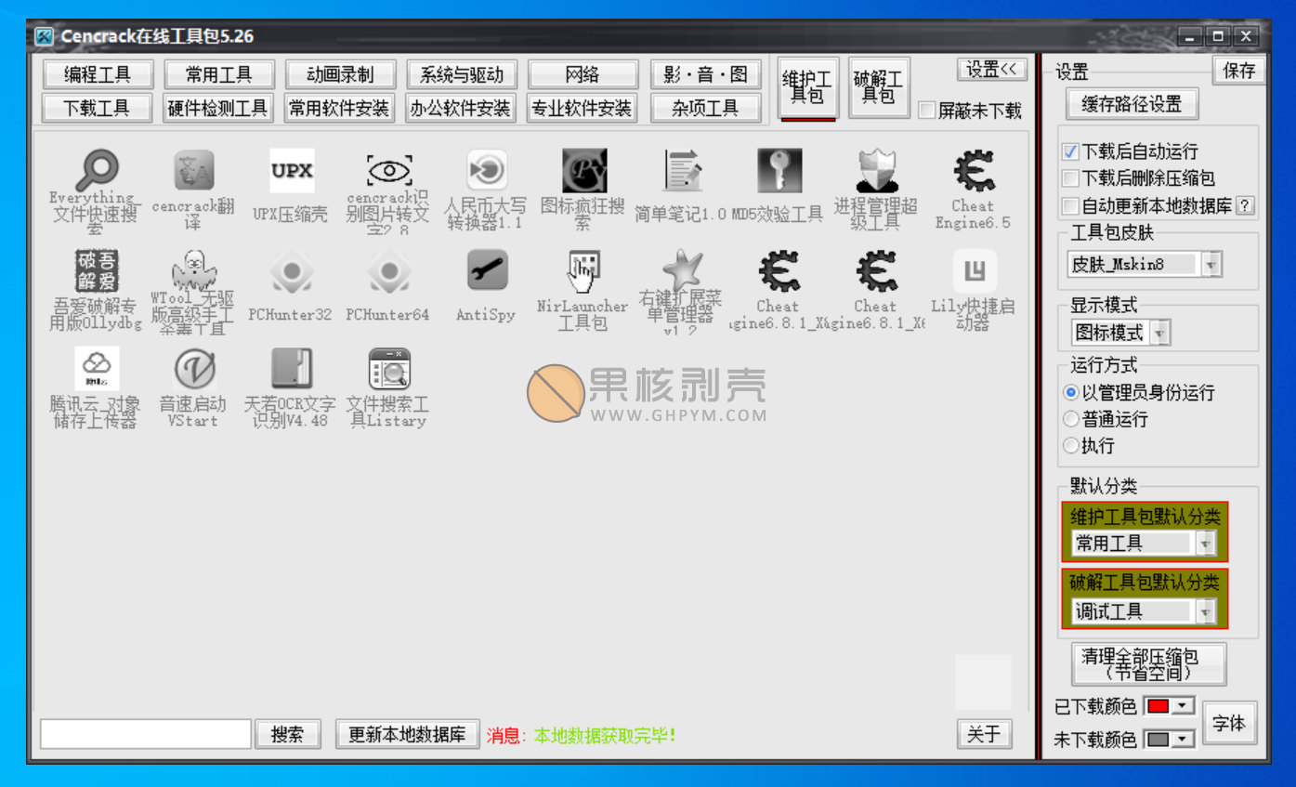Launch 进程管理超级工具 shield icon
This screenshot has width=1296, height=787.
876,171
